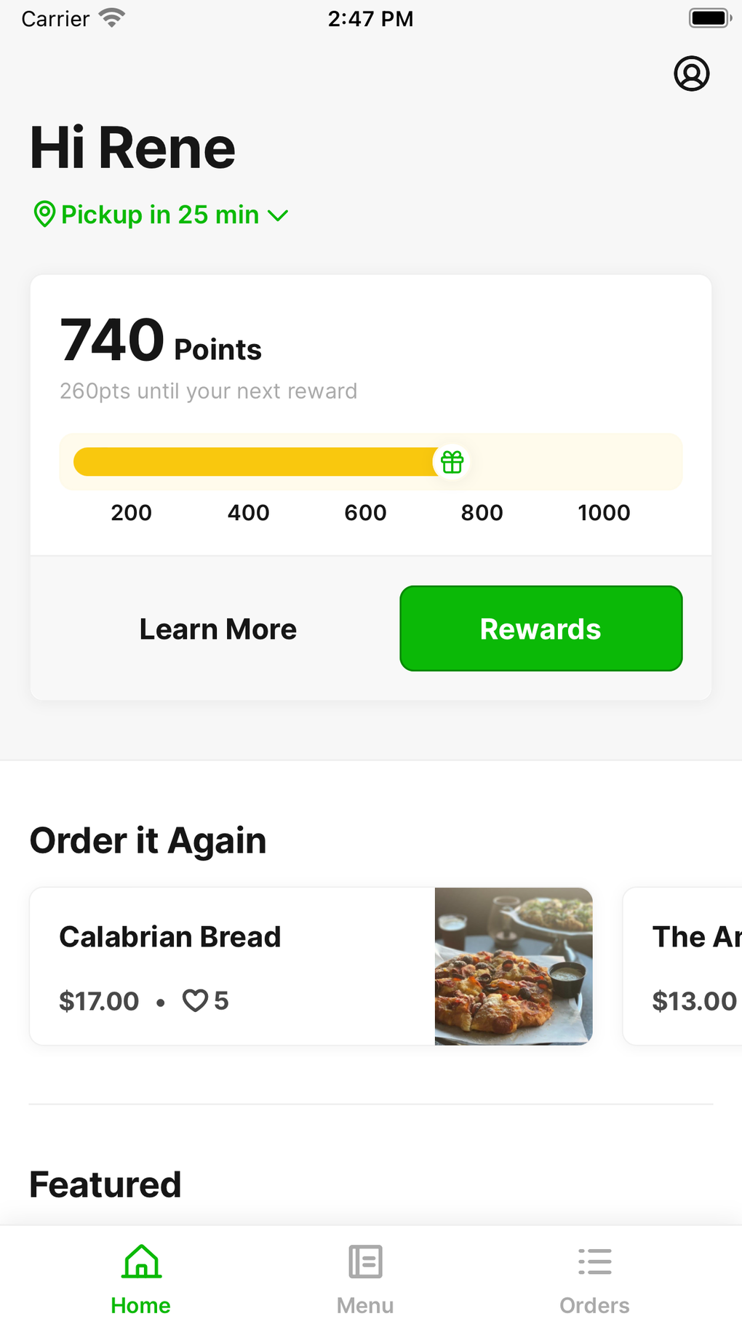Tap the Learn More link
742x1319 pixels.
coord(218,629)
